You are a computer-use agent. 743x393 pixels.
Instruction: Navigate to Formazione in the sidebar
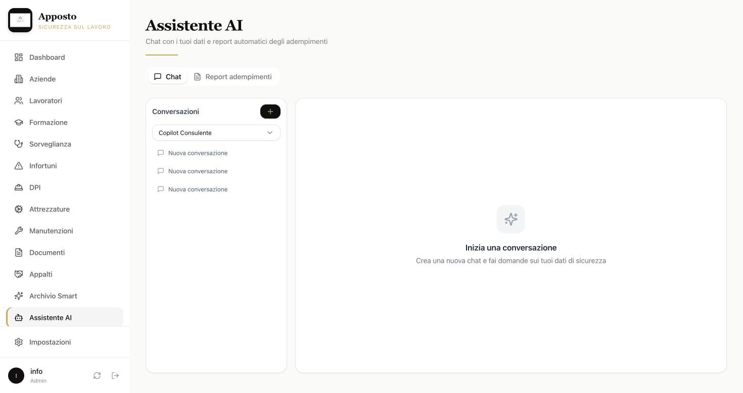(x=65, y=123)
